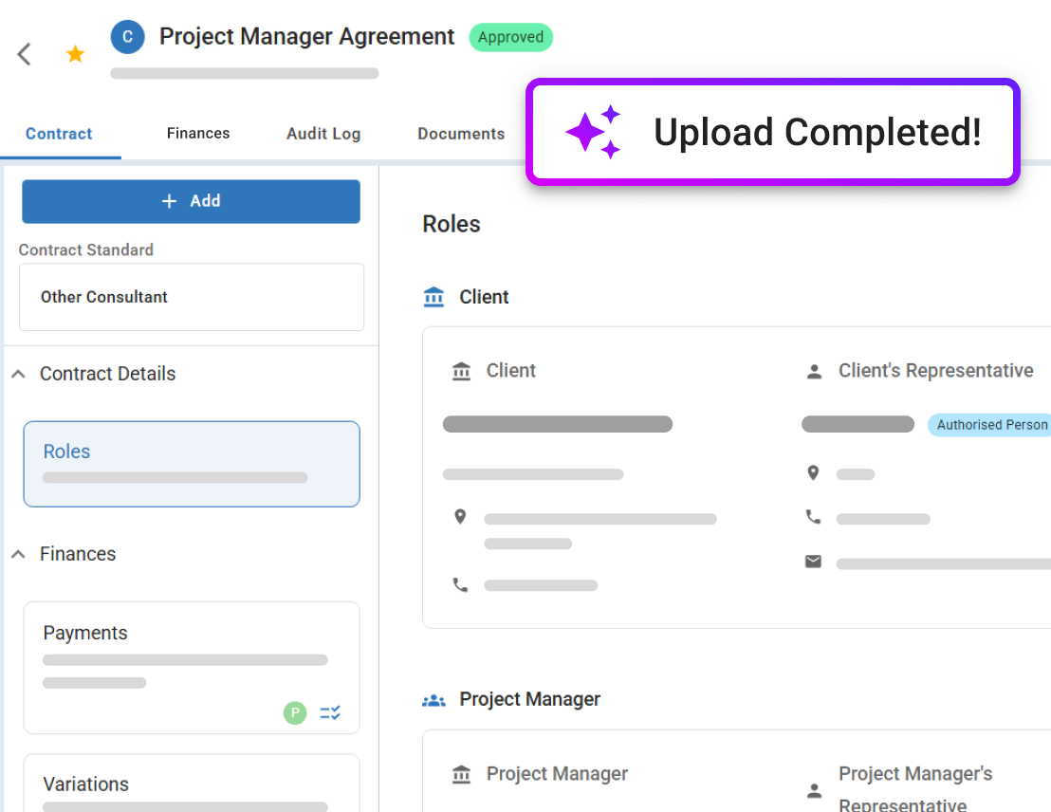
Task: Click the Client's Representative location pin icon
Action: pos(813,473)
